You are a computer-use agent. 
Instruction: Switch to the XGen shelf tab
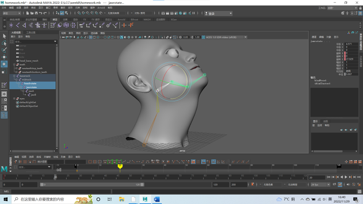(x=174, y=20)
